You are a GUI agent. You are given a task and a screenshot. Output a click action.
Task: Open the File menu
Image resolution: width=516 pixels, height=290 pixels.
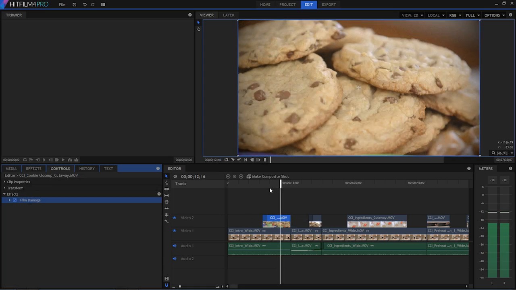[62, 4]
